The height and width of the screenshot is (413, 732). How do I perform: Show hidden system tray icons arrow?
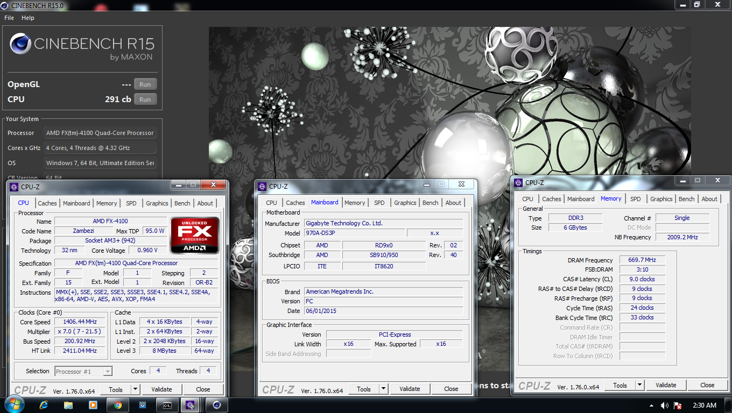[651, 405]
